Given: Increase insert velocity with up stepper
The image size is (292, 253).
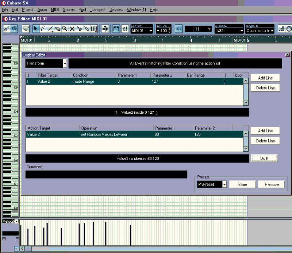Looking at the screenshot, I should click(x=169, y=30).
